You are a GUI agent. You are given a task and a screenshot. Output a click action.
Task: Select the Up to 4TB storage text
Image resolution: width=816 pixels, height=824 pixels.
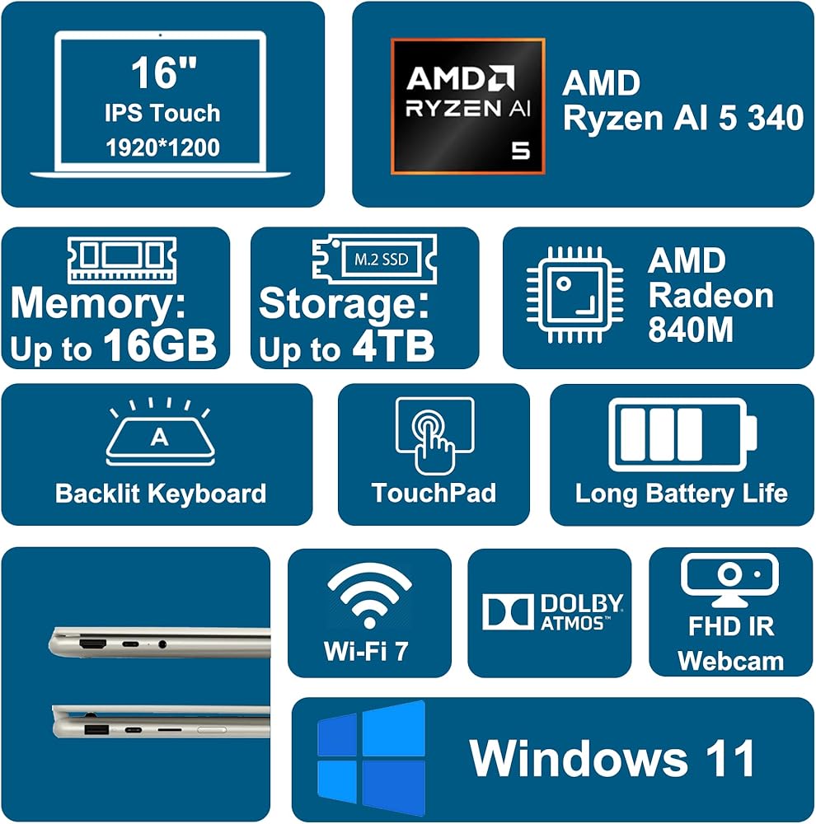tap(346, 347)
